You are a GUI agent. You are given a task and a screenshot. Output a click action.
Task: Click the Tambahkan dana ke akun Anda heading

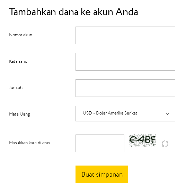coord(73,12)
